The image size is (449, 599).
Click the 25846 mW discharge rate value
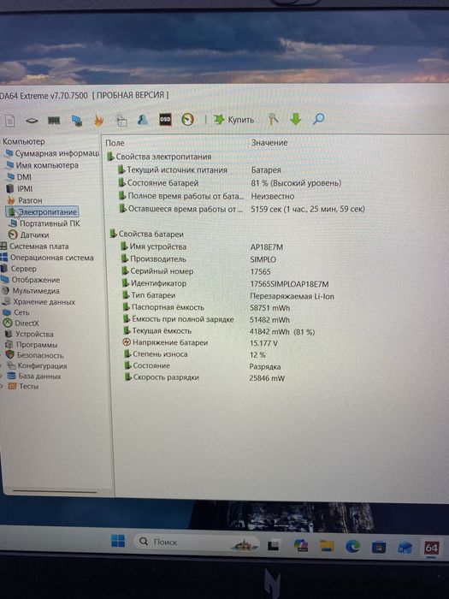point(267,378)
